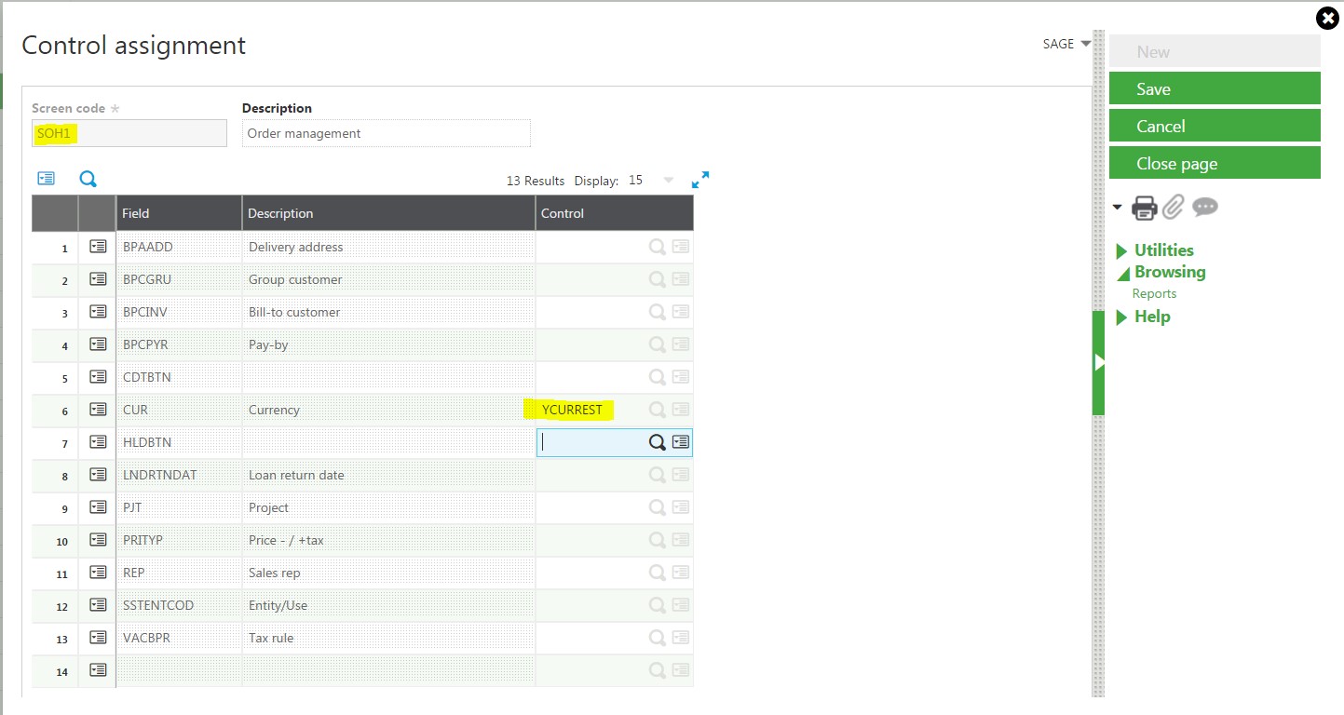Click the Screen code field containing SOH1

(x=129, y=132)
